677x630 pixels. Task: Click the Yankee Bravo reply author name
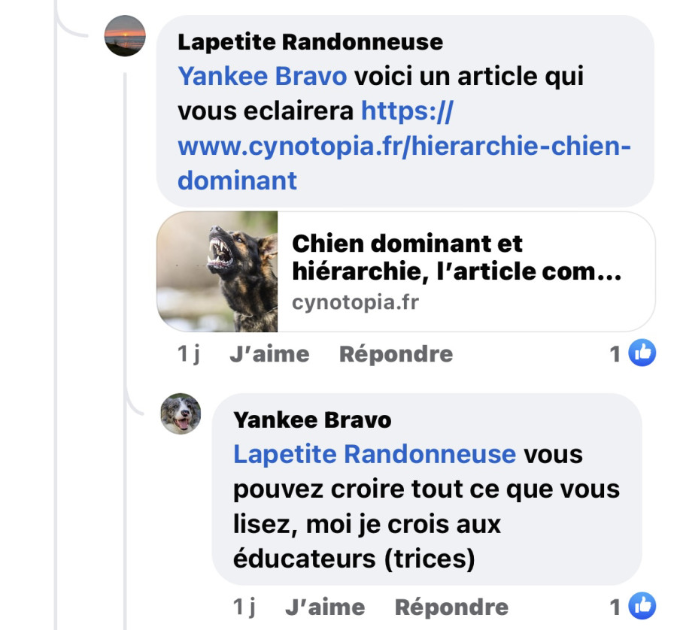[312, 419]
